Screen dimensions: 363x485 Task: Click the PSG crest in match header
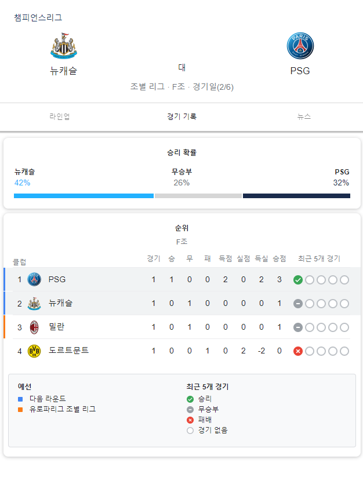click(x=300, y=46)
